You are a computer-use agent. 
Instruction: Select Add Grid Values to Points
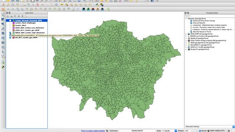click(202, 32)
